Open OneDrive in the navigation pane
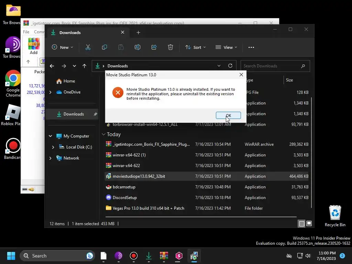Viewport: 352px width, 264px height. pyautogui.click(x=72, y=92)
